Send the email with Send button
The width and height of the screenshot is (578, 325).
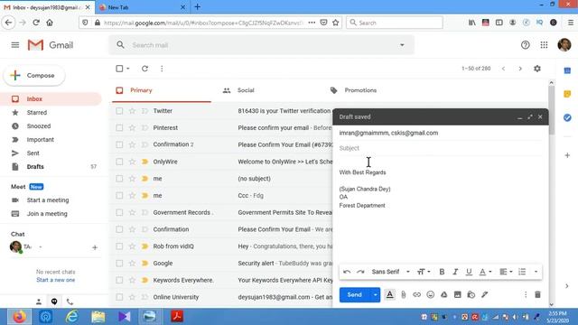coord(355,295)
